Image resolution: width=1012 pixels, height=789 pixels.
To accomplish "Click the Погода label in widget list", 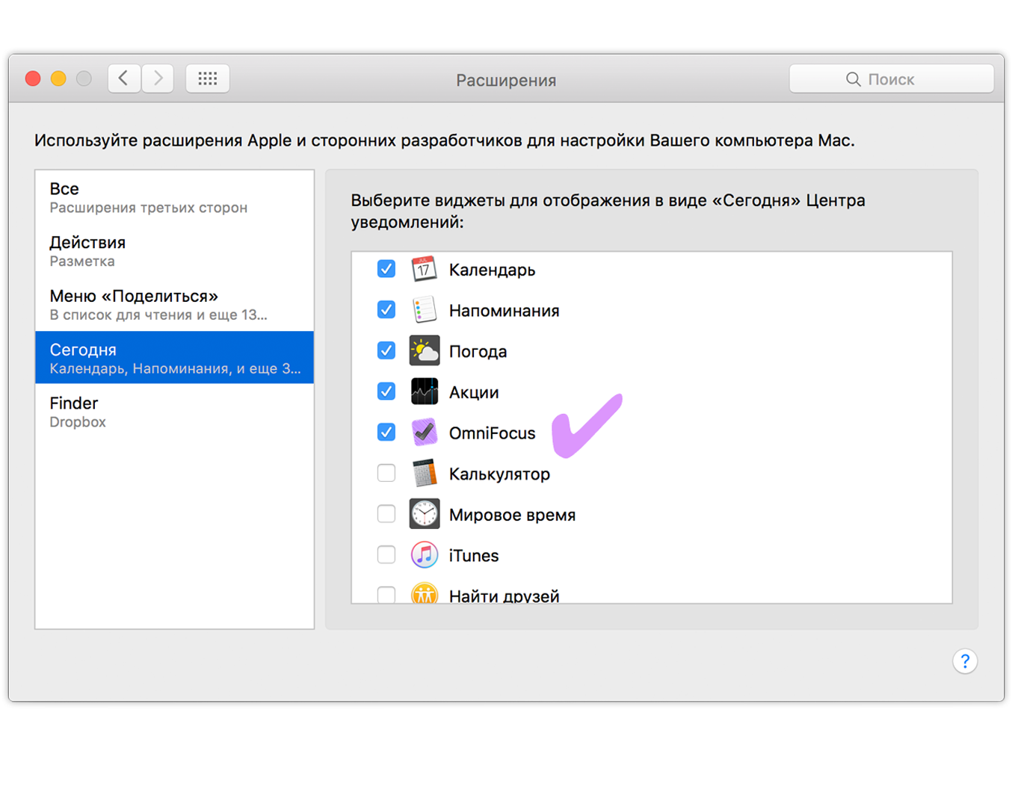I will click(478, 352).
